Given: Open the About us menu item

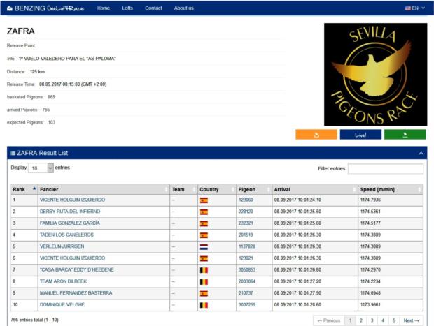Looking at the screenshot, I should [x=183, y=8].
